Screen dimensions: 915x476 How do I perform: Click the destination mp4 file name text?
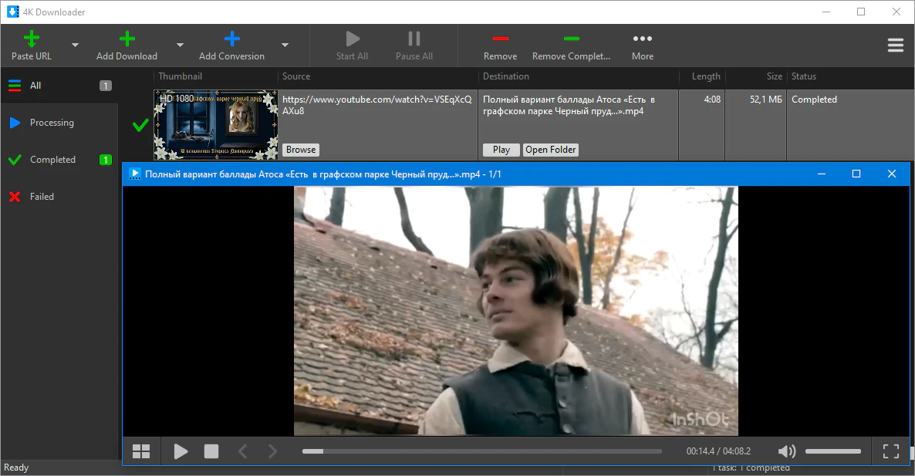pyautogui.click(x=569, y=105)
